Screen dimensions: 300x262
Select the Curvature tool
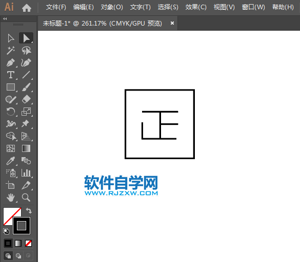coord(26,62)
